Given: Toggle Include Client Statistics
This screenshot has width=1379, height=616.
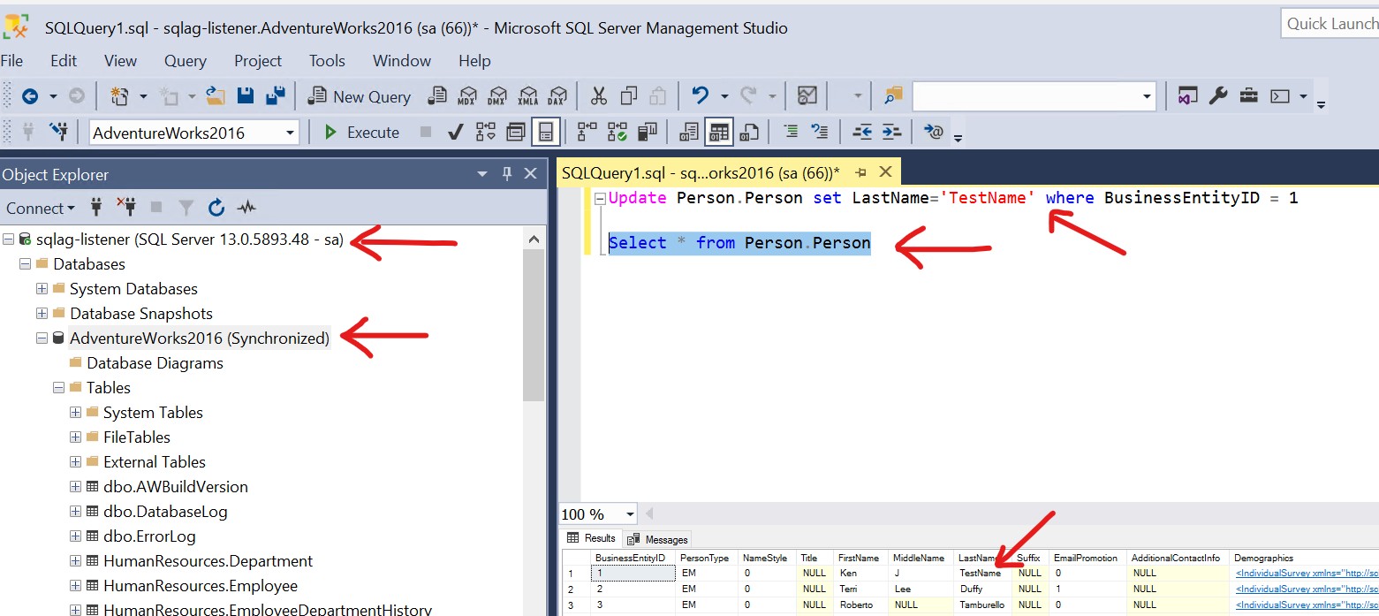Looking at the screenshot, I should point(648,133).
